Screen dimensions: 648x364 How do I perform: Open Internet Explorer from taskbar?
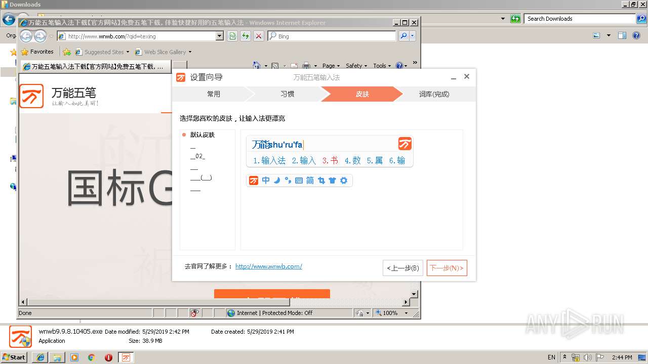(x=40, y=357)
